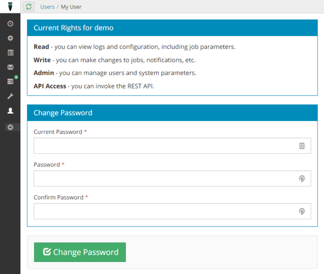Viewport: 324px width, 274px height.
Task: Click key icon in Password field
Action: 302,179
